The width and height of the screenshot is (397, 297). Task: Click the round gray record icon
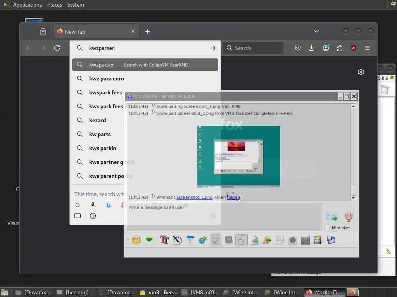click(292, 240)
